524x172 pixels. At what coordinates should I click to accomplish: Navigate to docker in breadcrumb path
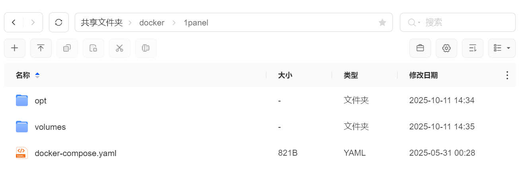click(x=151, y=23)
